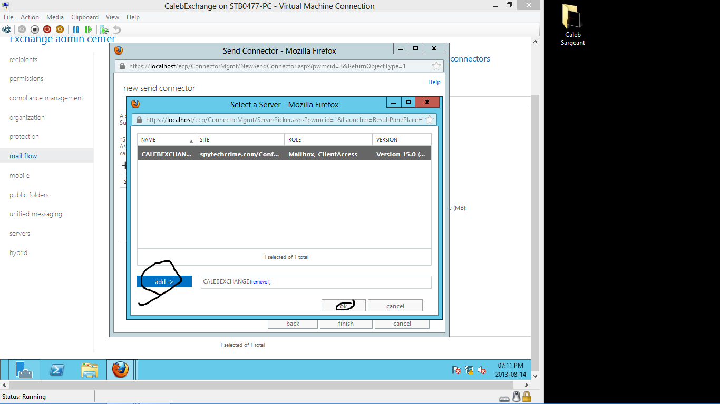The height and width of the screenshot is (404, 720).
Task: Click the Help link in new send connector
Action: click(x=434, y=82)
